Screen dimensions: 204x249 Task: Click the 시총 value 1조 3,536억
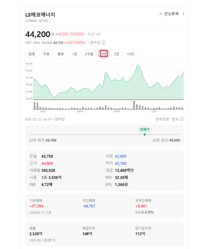(52, 177)
